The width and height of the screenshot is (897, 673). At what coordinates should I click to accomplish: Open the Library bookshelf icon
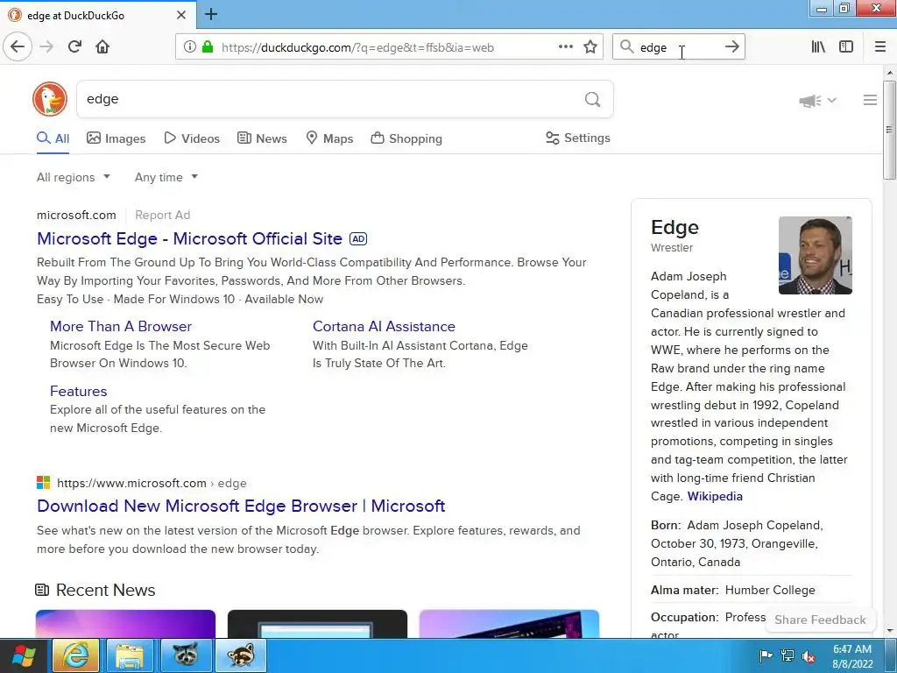(818, 47)
